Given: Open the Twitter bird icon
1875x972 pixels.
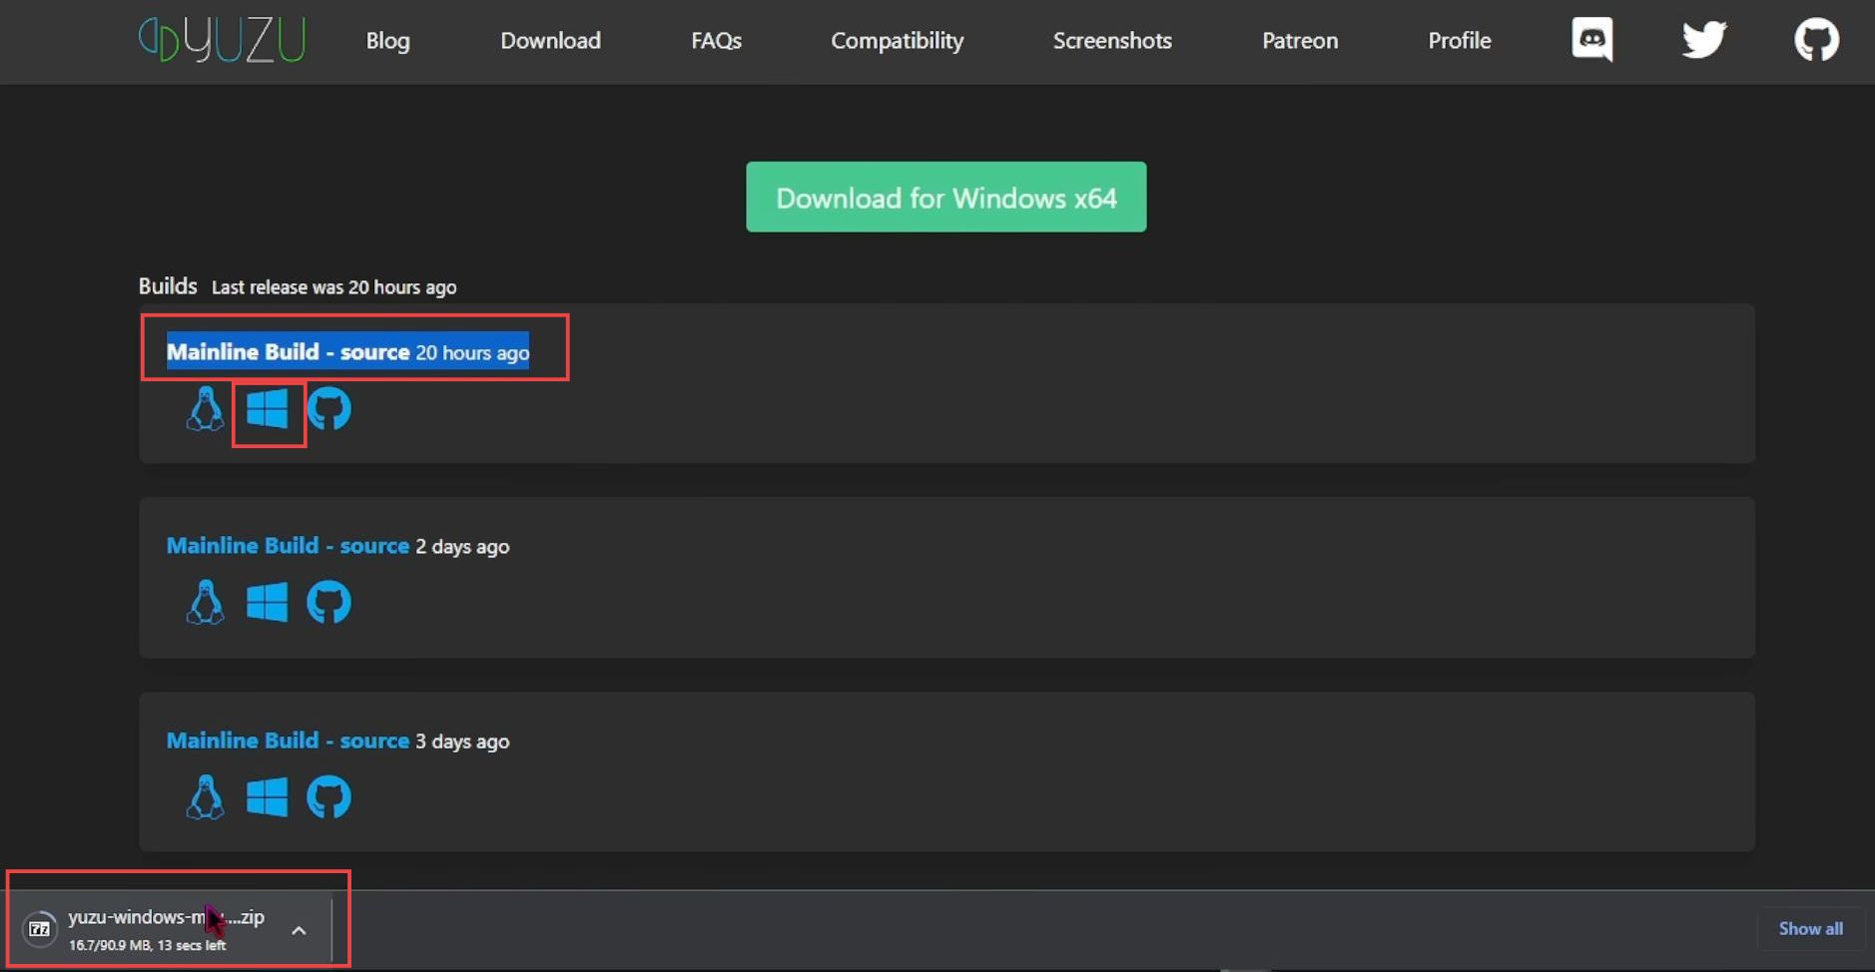Looking at the screenshot, I should click(1703, 40).
